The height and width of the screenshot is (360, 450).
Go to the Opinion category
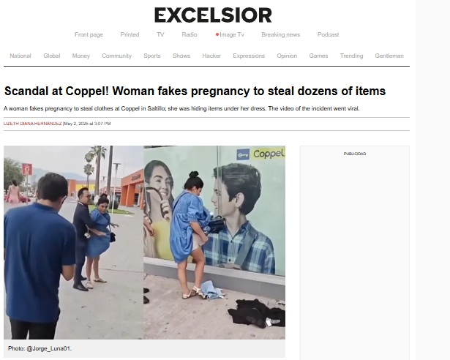pyautogui.click(x=287, y=56)
